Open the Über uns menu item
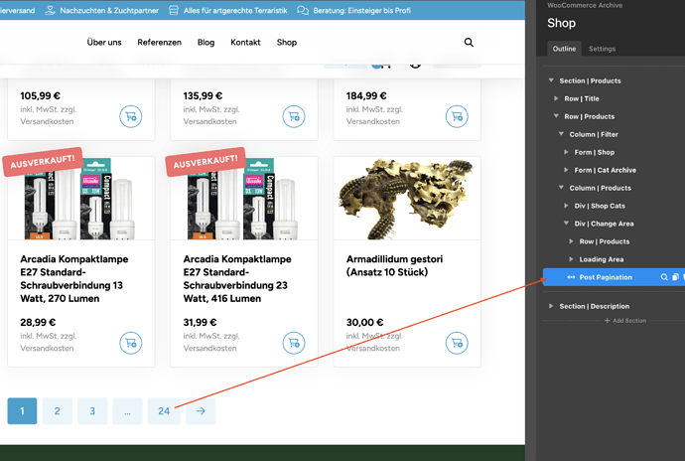Screen dimensions: 685x461 [x=104, y=43]
